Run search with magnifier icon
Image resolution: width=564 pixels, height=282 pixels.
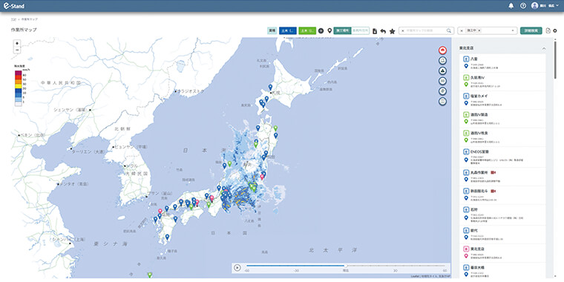(449, 31)
